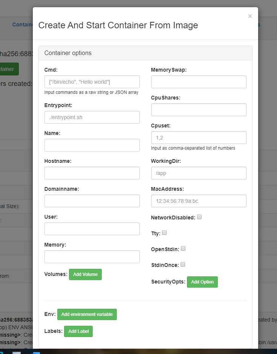The height and width of the screenshot is (354, 277).
Task: Enable the NetworkDisabled checkbox
Action: (199, 217)
